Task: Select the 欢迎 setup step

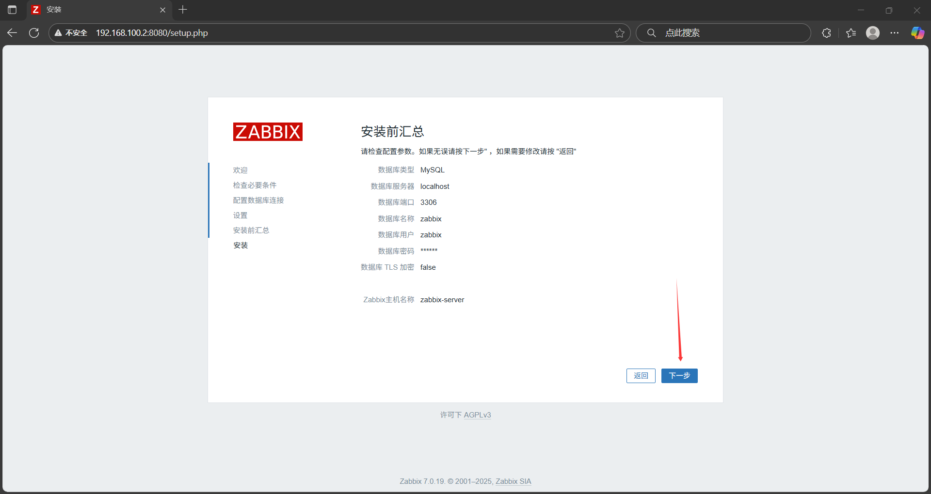Action: (240, 170)
